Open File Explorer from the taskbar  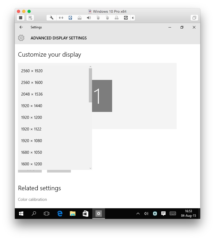[72, 214]
